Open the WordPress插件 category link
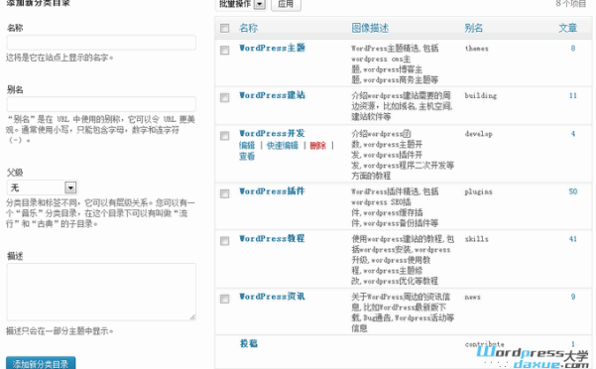The image size is (596, 369). 272,191
